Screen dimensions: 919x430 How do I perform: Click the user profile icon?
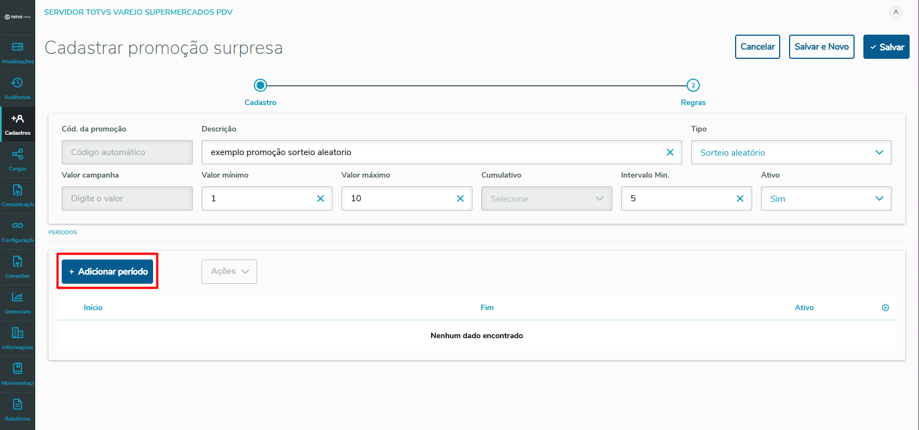[896, 12]
